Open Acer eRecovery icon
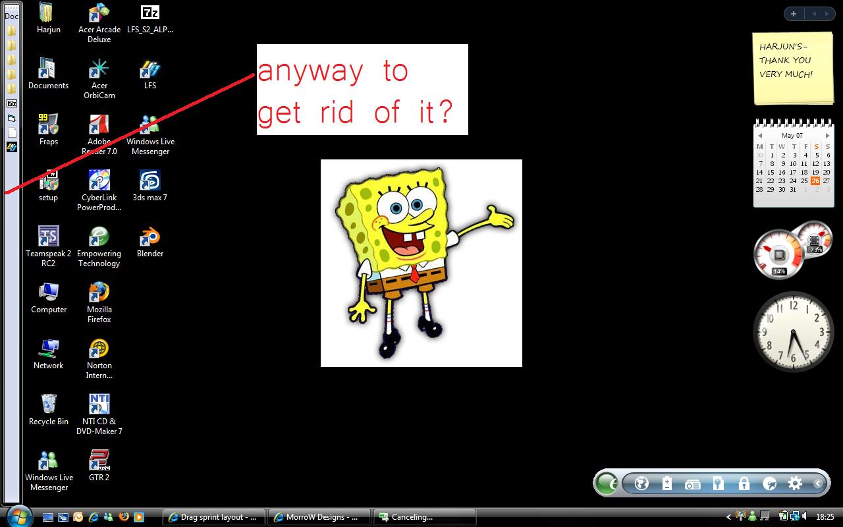 [769, 484]
